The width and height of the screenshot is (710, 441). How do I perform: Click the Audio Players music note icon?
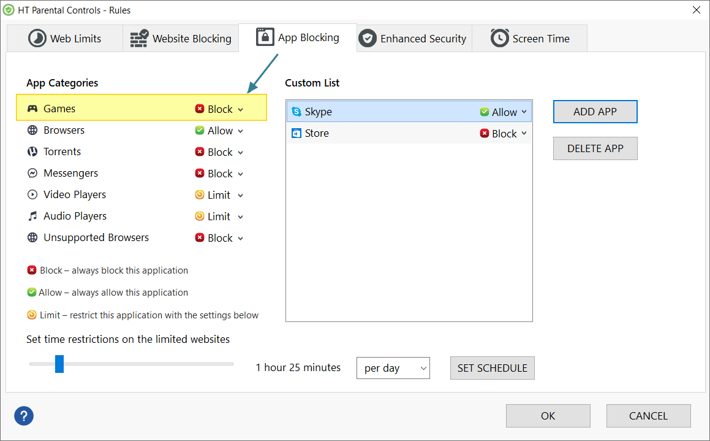tap(32, 216)
